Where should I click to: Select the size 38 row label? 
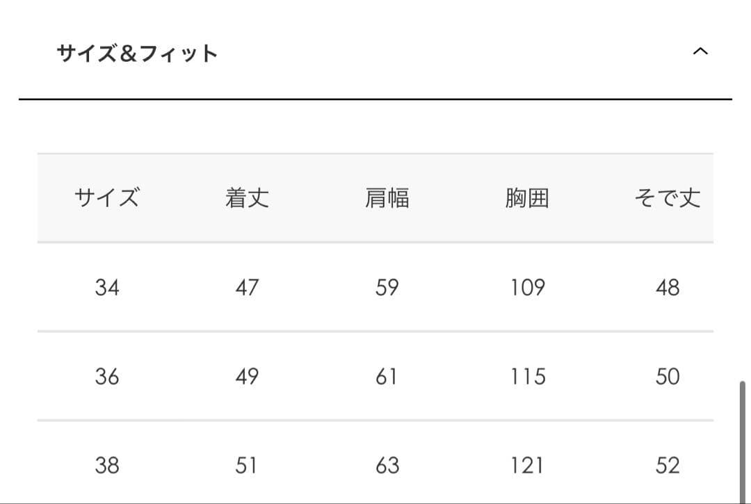107,465
